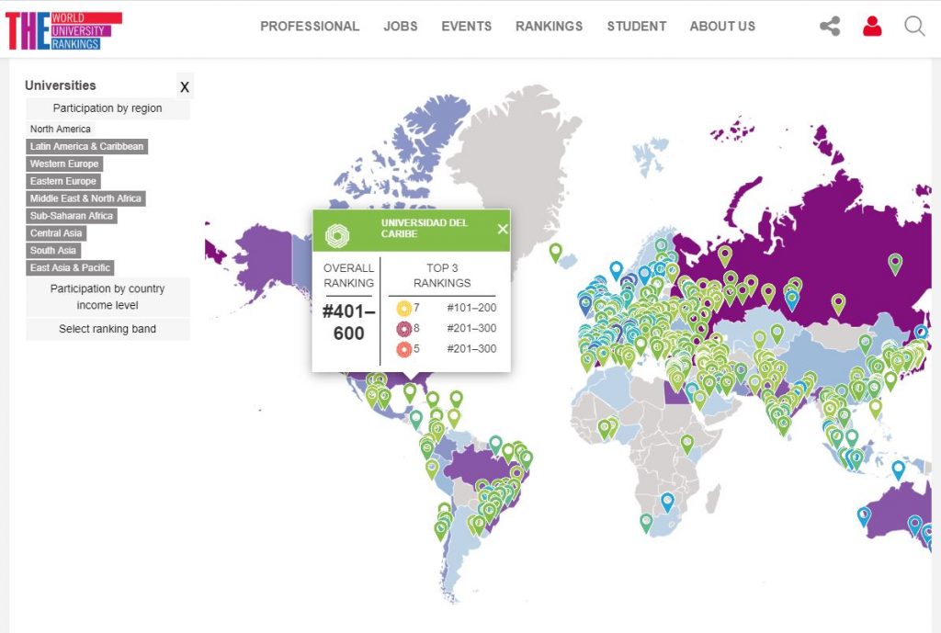Click the THE World University Rankings logo
The height and width of the screenshot is (633, 941).
(63, 30)
